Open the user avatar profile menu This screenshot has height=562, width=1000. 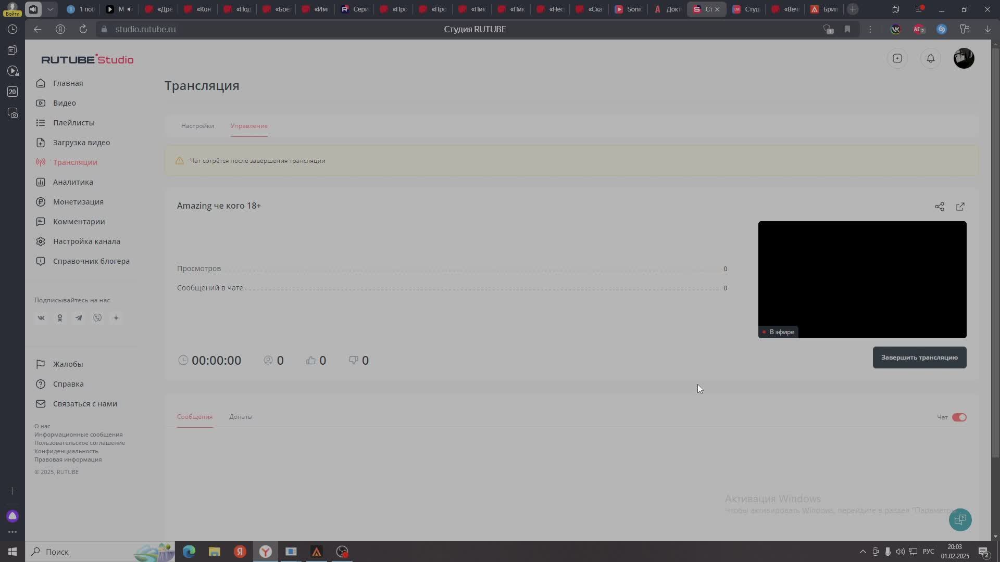964,58
